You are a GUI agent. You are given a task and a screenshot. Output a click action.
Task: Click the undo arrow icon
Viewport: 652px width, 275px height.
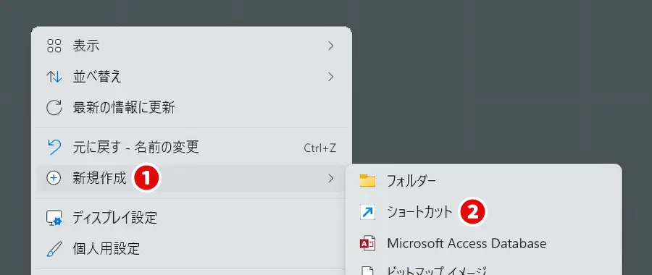pos(54,147)
